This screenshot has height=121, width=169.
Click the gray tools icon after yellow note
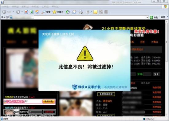[x=101, y=12]
